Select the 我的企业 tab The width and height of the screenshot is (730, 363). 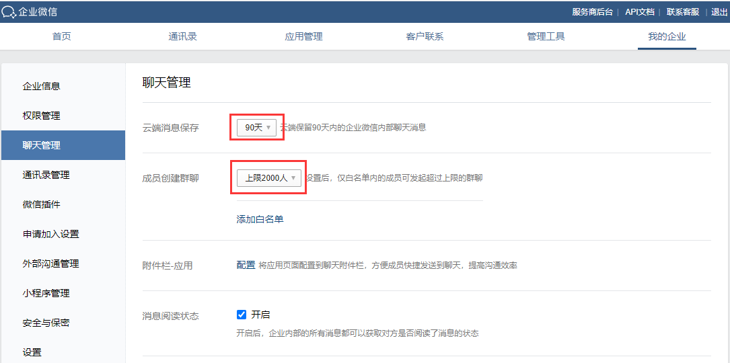tap(667, 36)
